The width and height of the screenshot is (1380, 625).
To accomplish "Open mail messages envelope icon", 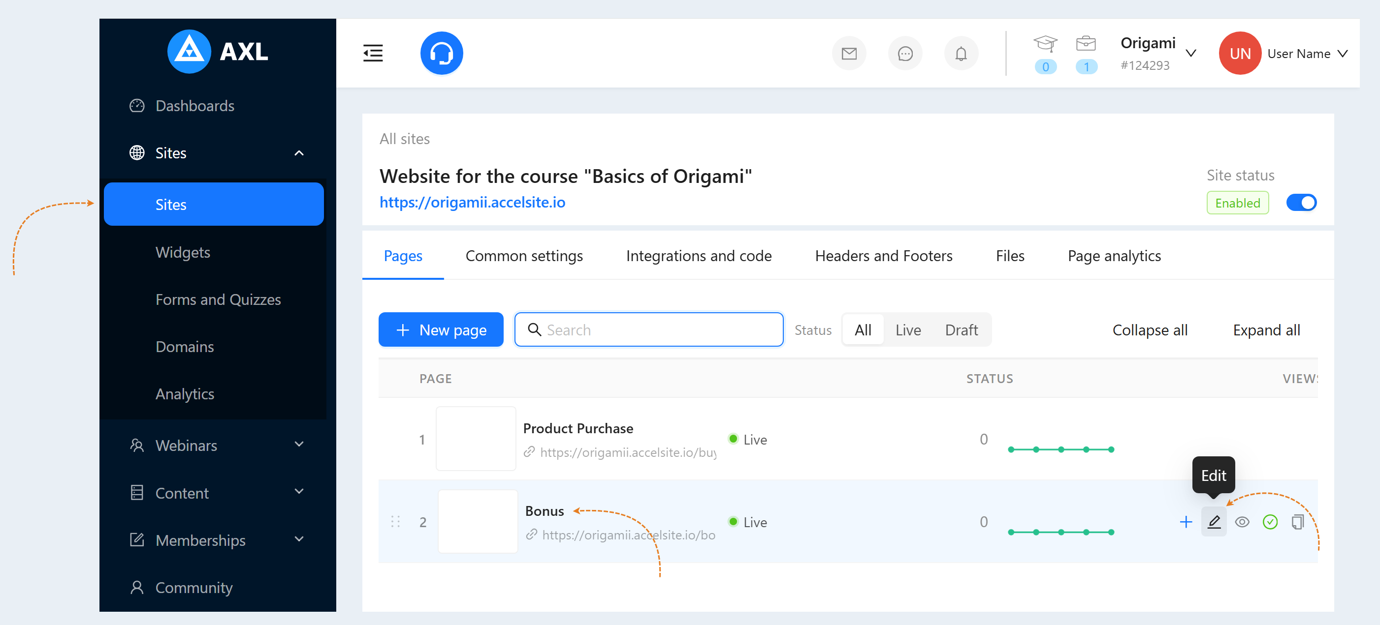I will (849, 54).
